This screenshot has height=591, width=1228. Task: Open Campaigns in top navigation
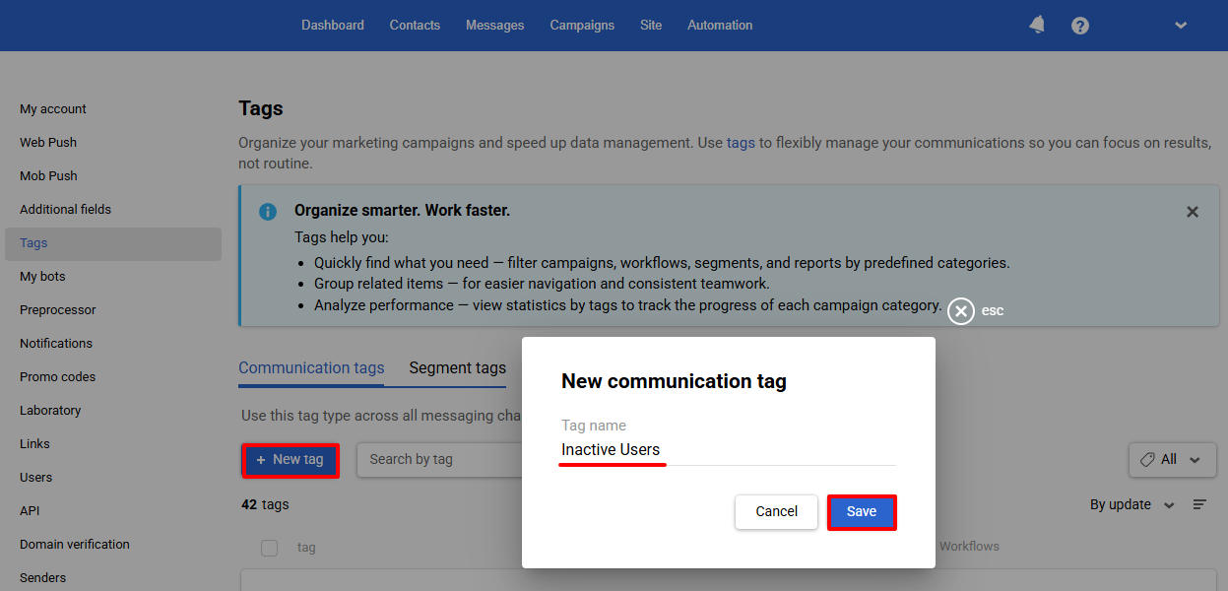click(x=582, y=26)
